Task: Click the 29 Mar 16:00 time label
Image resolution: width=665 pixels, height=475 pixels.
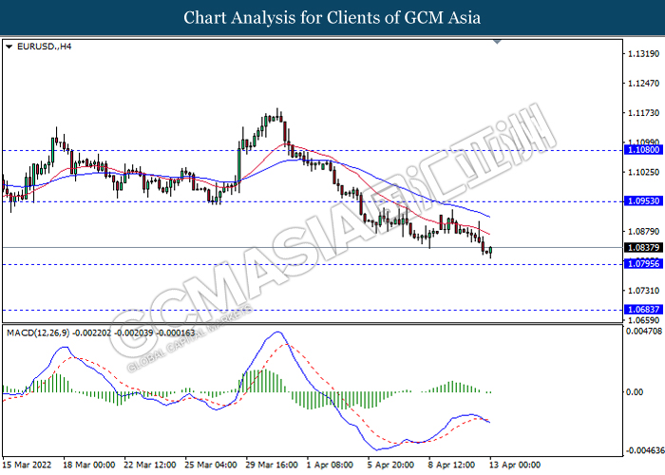Action: [x=272, y=465]
